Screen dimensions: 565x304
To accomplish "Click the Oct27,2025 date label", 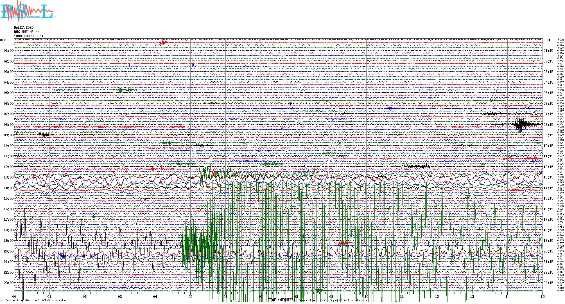I will (x=24, y=28).
